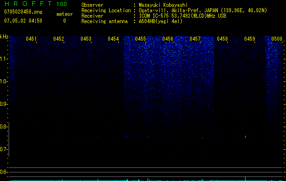Click the HROFFT title text
This screenshot has height=181, width=286.
[x=28, y=4]
